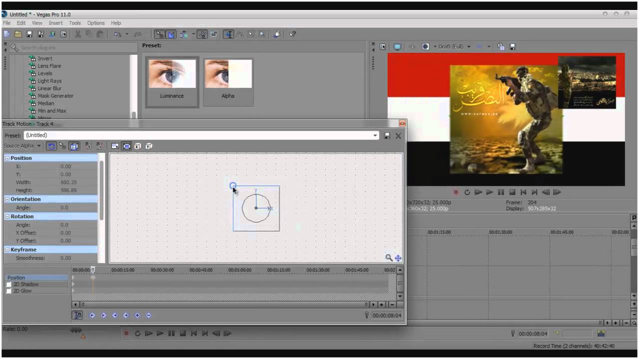Click the zoom magnifier in Track Motion workspace

coord(389,258)
